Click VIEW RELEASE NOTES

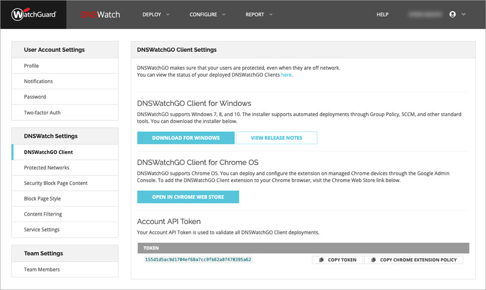click(277, 137)
